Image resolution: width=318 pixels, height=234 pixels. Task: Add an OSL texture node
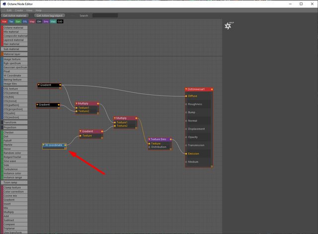pyautogui.click(x=14, y=89)
